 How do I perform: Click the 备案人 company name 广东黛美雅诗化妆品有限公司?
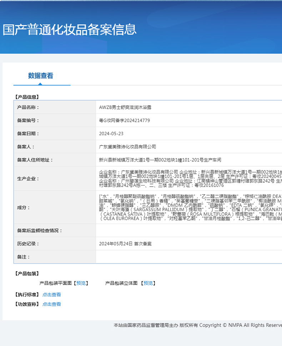tap(127, 147)
